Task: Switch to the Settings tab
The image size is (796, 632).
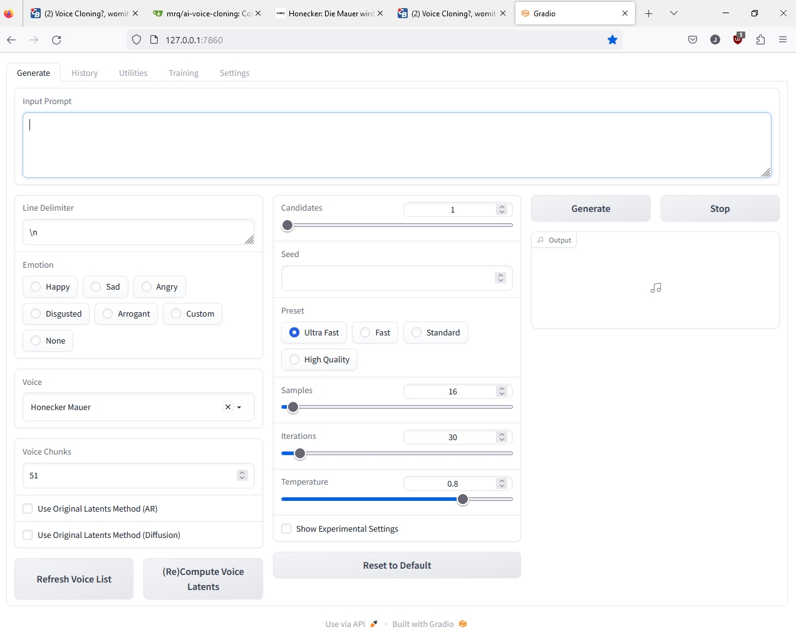Action: tap(235, 73)
